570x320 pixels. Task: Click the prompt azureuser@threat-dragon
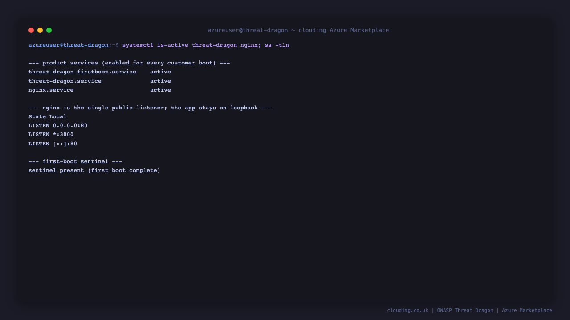pos(69,45)
